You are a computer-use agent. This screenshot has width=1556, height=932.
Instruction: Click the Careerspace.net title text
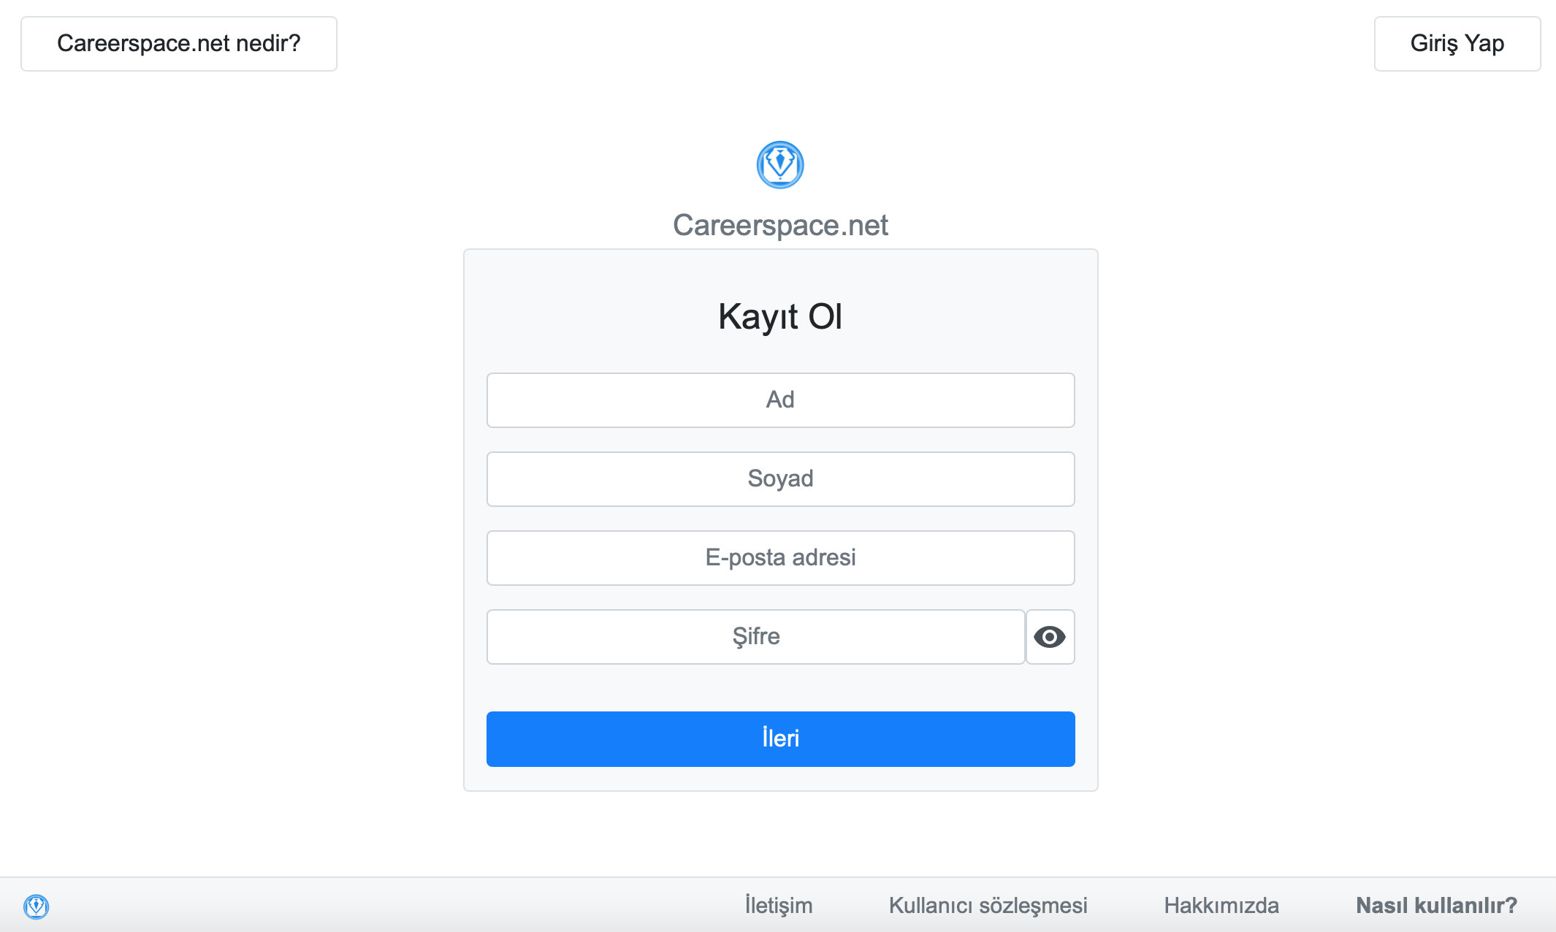[780, 225]
